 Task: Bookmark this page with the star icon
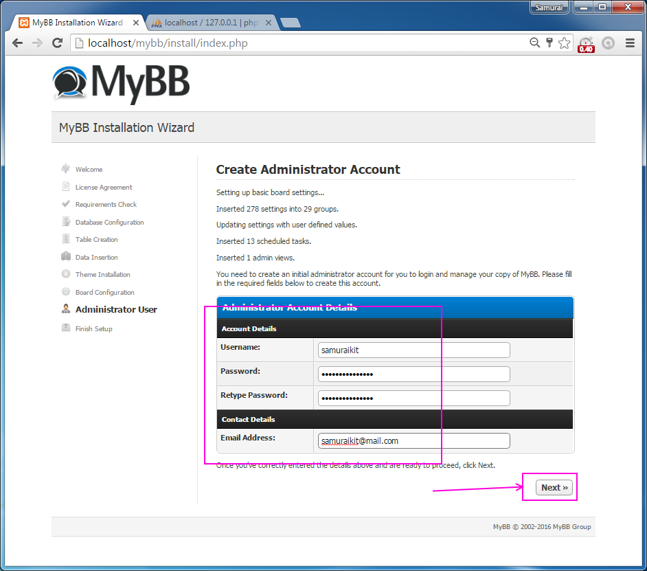[564, 43]
